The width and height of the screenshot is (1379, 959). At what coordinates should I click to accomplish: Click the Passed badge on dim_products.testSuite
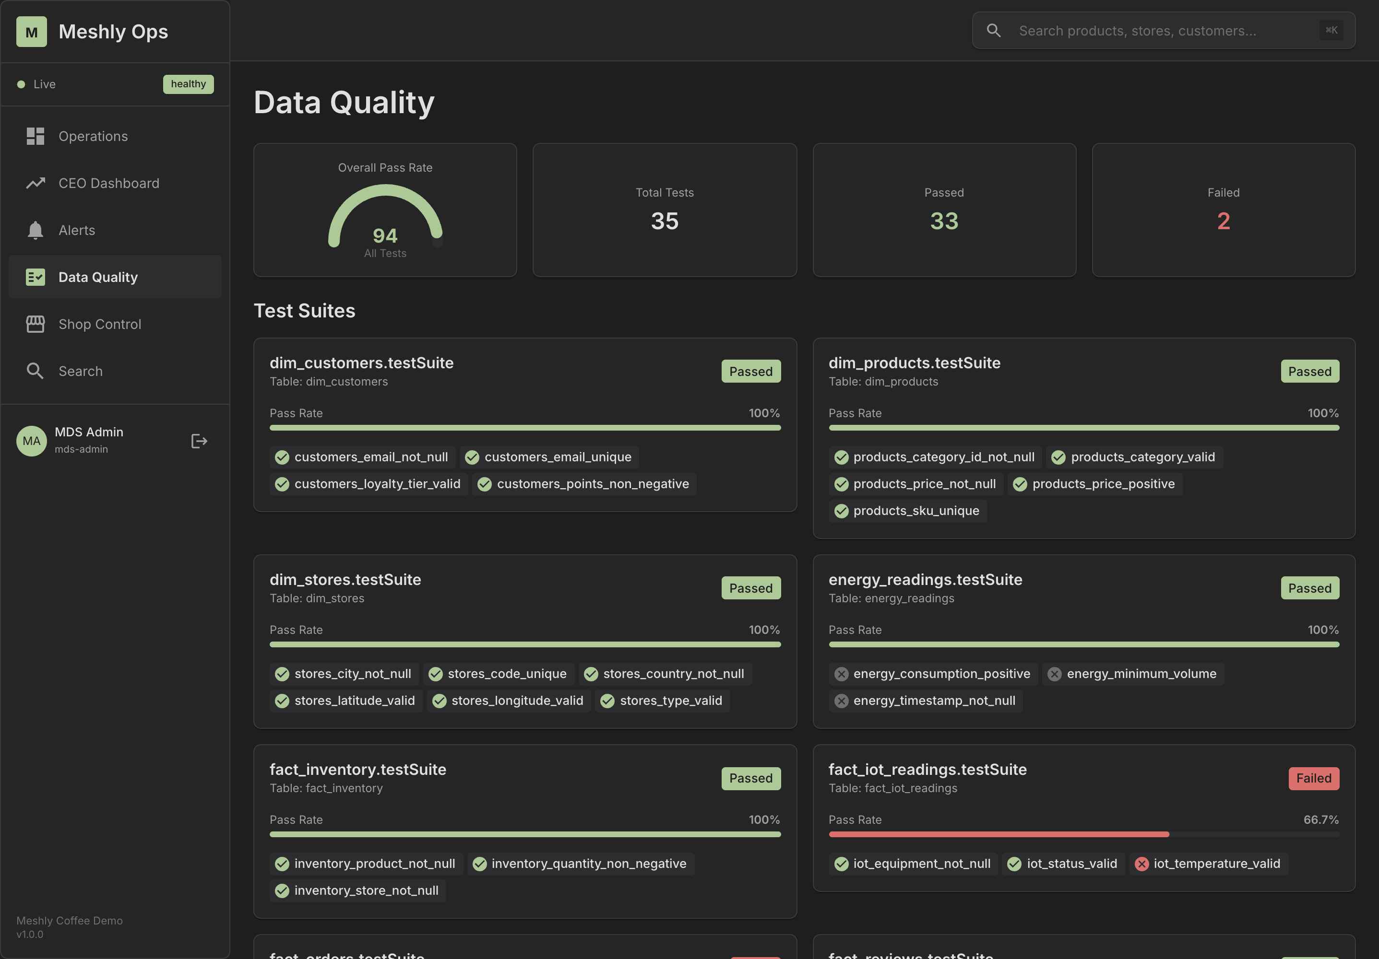(x=1310, y=371)
